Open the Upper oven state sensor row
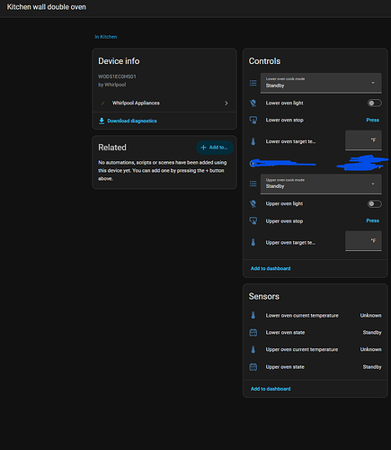Viewport: 391px width, 450px height. tap(315, 367)
